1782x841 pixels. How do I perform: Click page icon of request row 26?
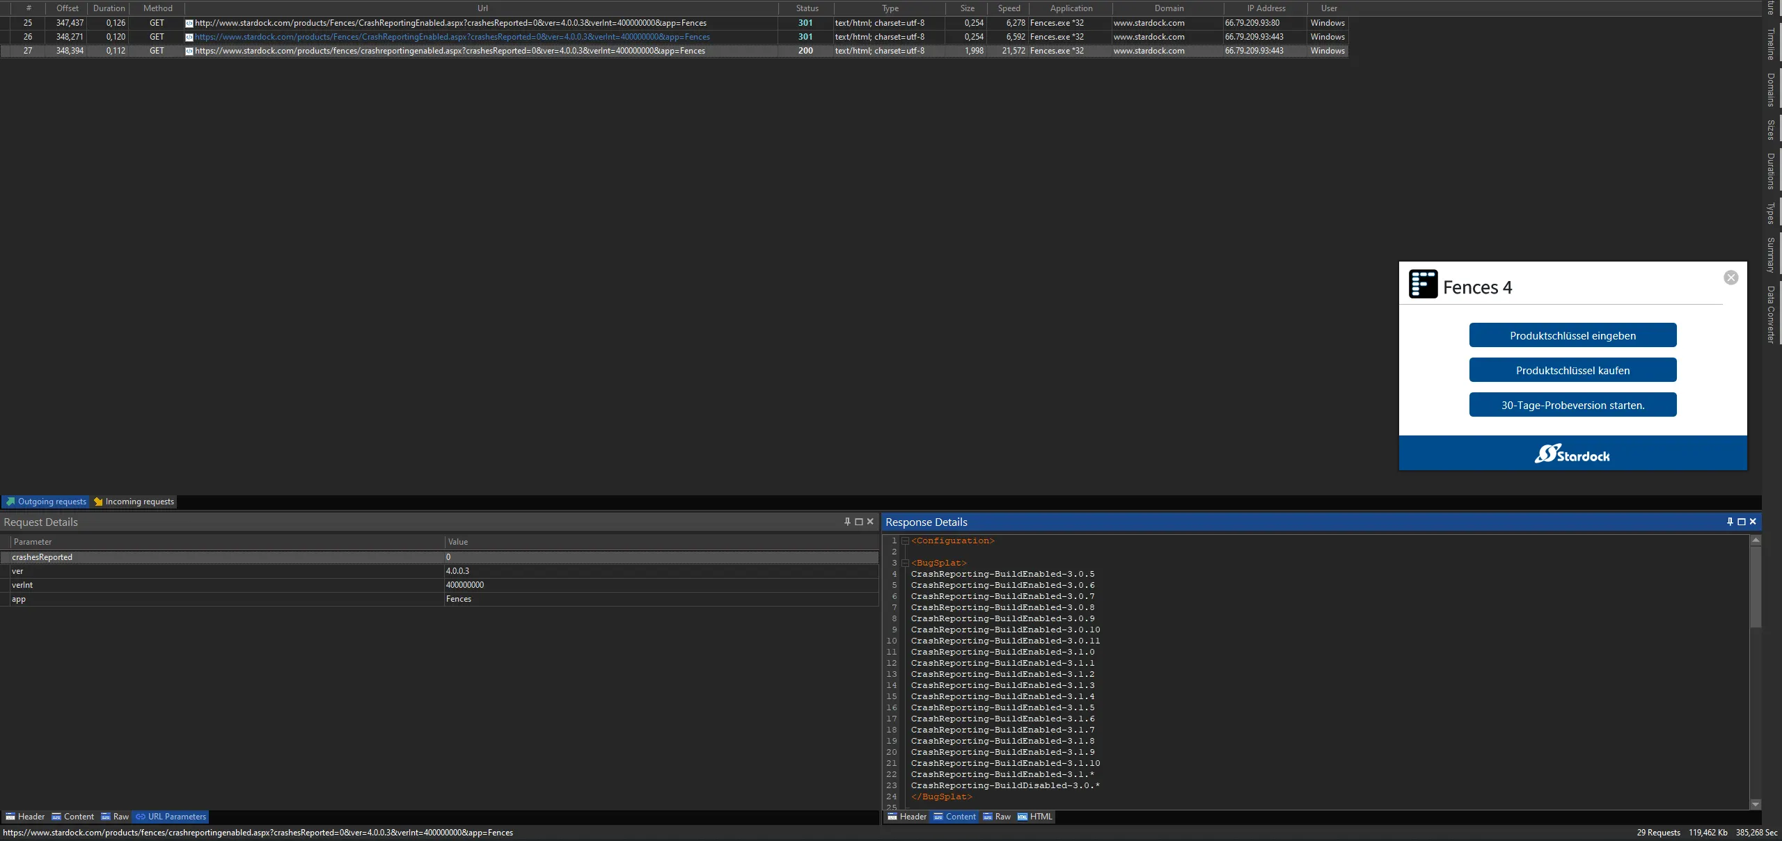[x=189, y=37]
